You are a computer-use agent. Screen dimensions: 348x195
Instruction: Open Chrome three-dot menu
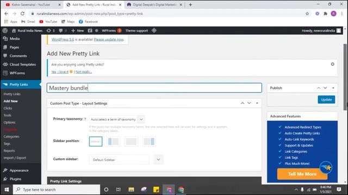coord(342,14)
